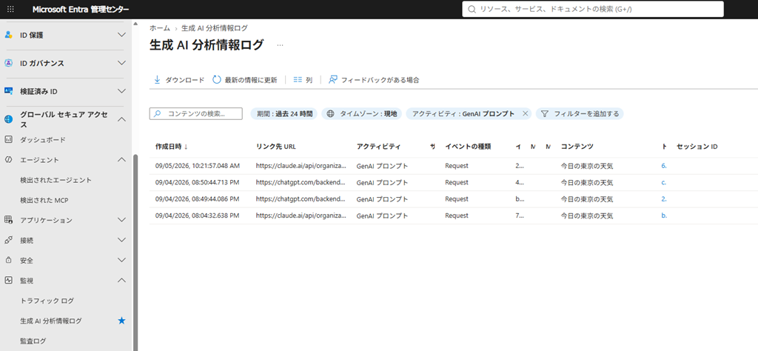Expand the ID ガバナンス section
The image size is (758, 351).
point(122,63)
